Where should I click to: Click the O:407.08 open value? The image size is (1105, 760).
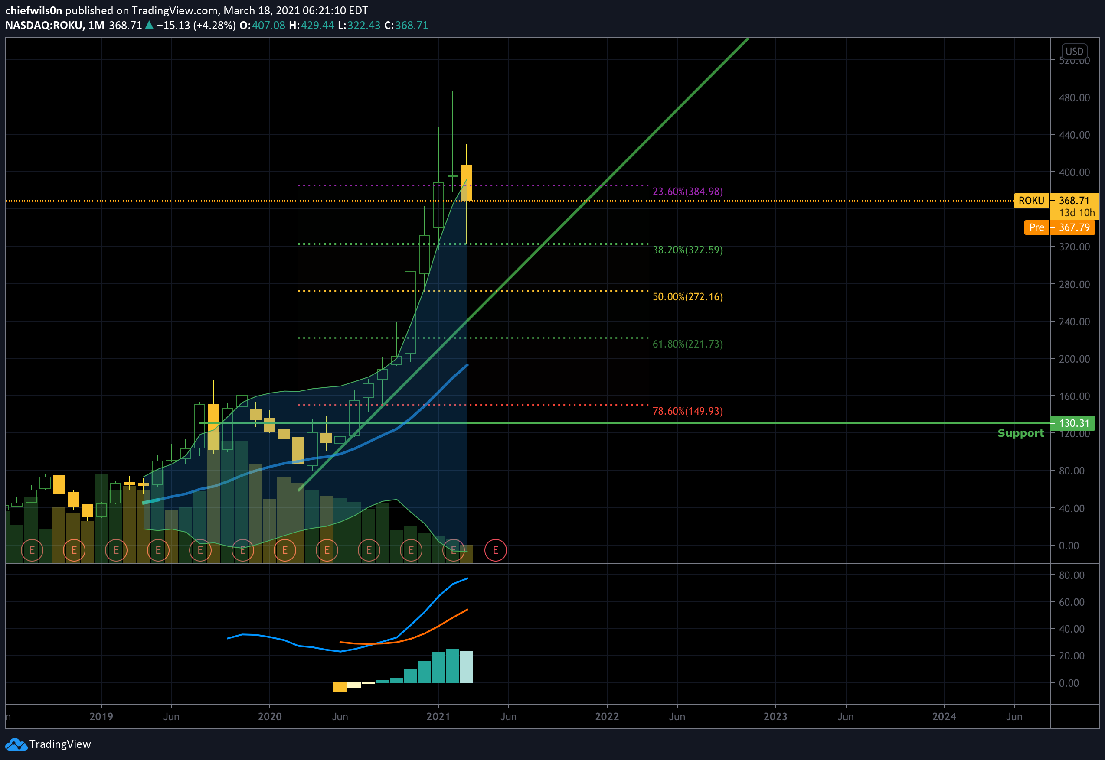tap(262, 25)
